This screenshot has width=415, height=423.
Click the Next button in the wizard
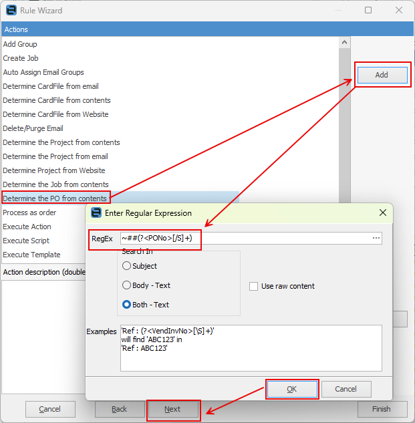pyautogui.click(x=174, y=409)
